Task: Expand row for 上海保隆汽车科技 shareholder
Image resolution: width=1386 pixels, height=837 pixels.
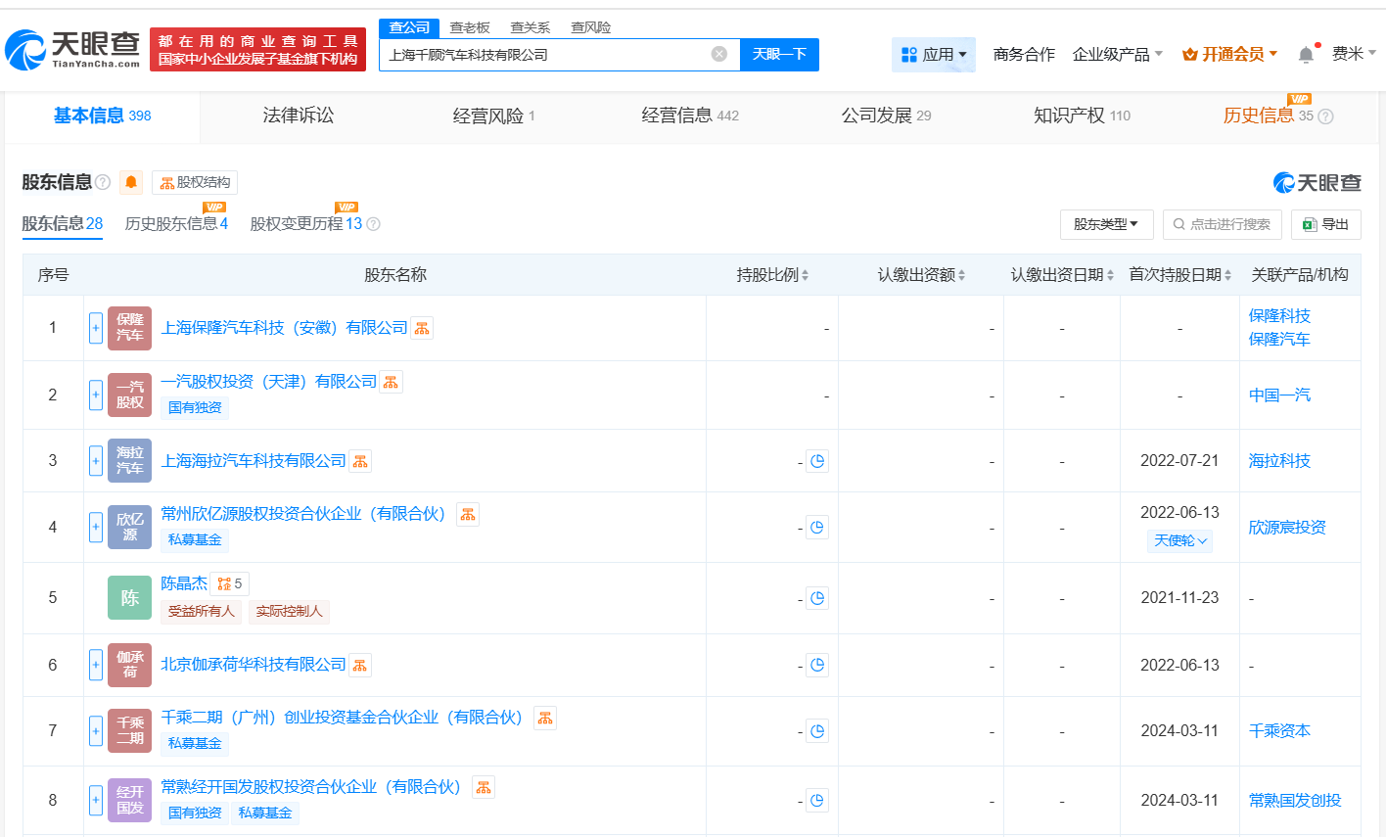Action: [96, 328]
